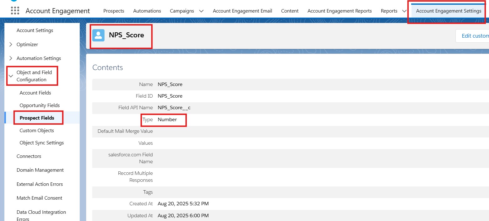Select Account Fields in sidebar
Image resolution: width=489 pixels, height=221 pixels.
pyautogui.click(x=35, y=93)
